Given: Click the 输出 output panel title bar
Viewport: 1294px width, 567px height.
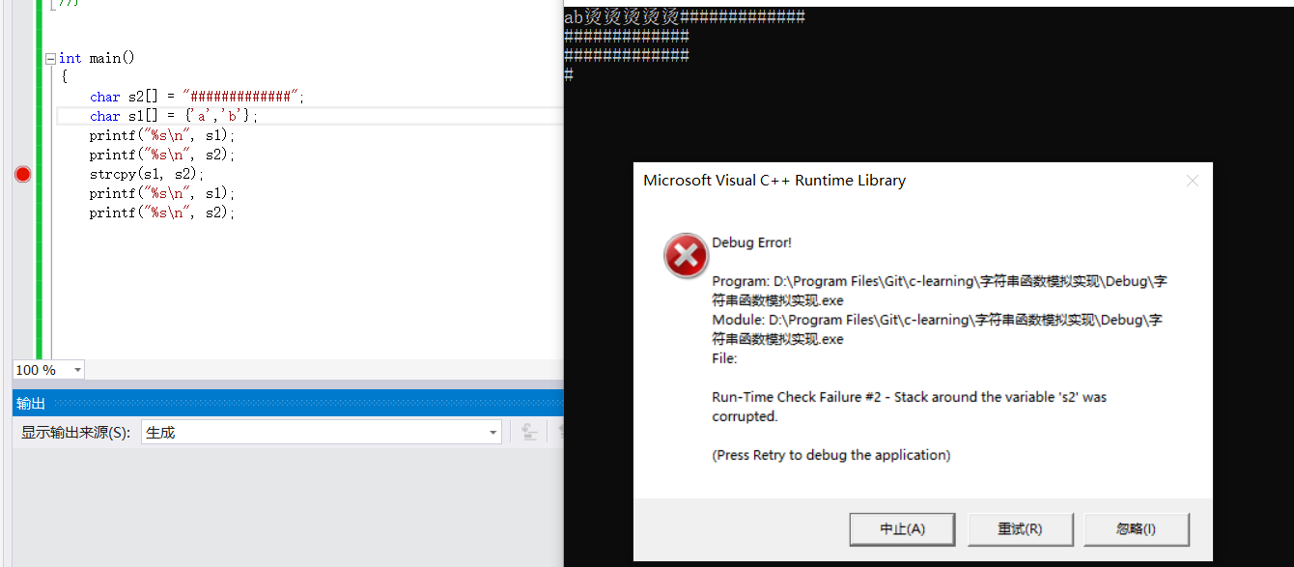Looking at the screenshot, I should pyautogui.click(x=288, y=403).
